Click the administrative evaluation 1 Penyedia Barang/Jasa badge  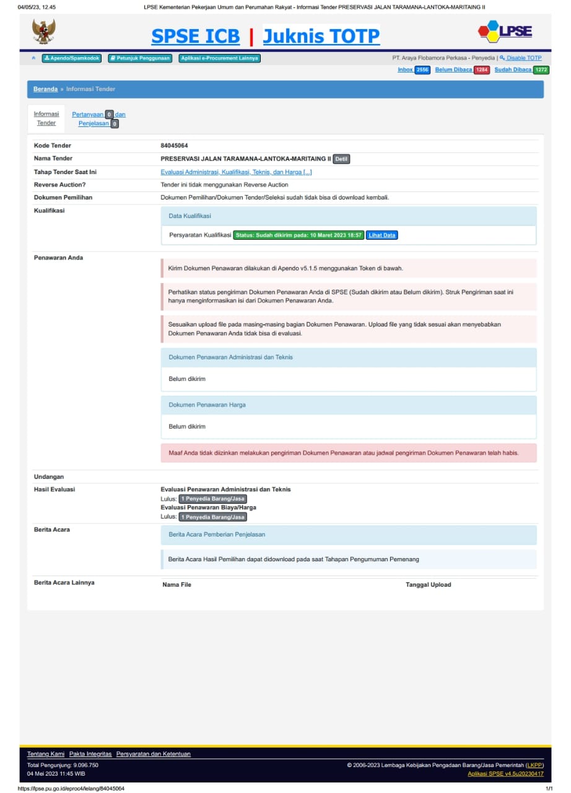(212, 499)
